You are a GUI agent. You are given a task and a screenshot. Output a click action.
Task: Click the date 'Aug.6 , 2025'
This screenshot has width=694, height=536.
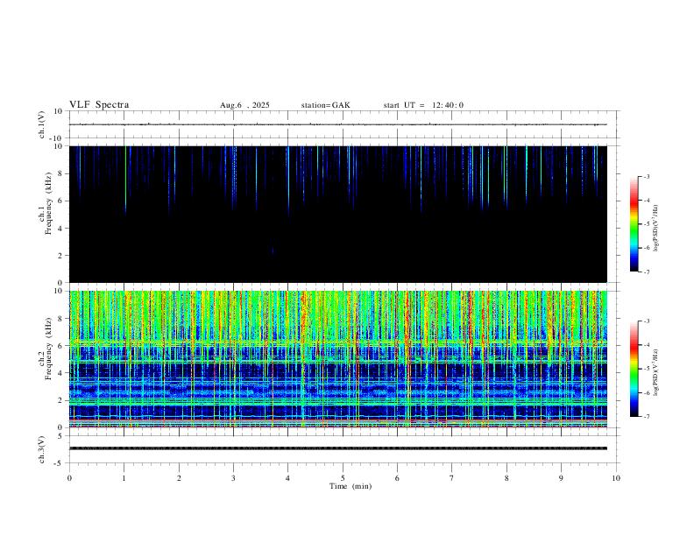244,105
